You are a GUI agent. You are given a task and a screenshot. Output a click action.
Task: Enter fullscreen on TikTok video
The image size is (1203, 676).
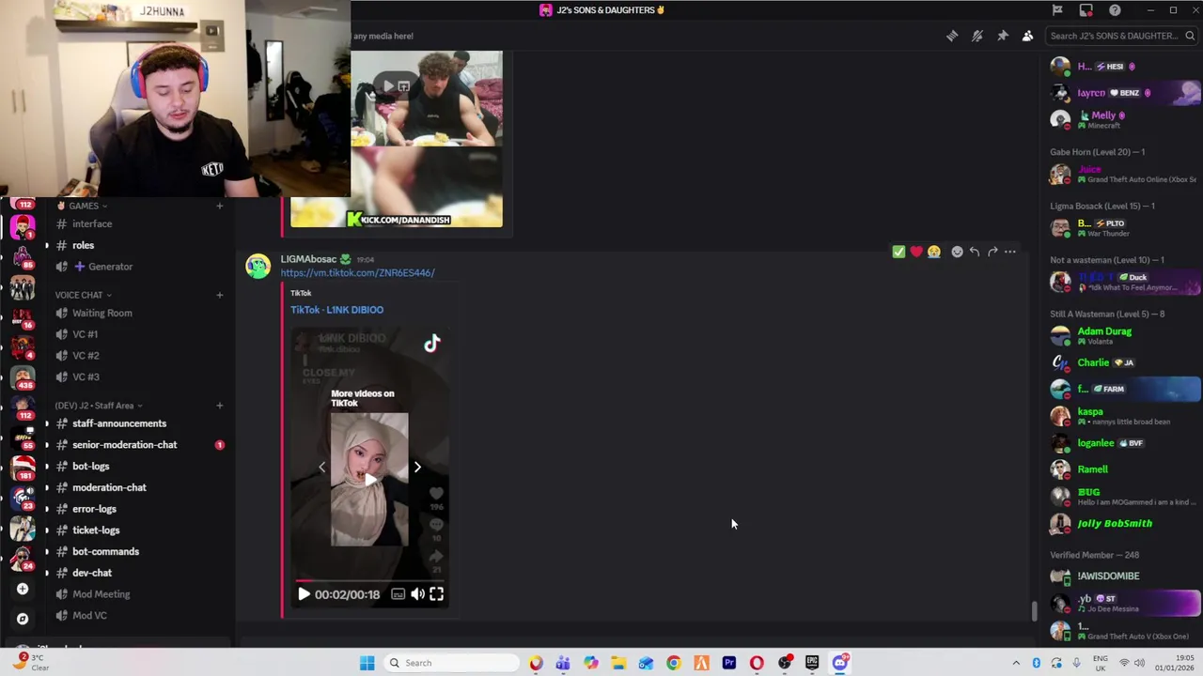tap(437, 594)
